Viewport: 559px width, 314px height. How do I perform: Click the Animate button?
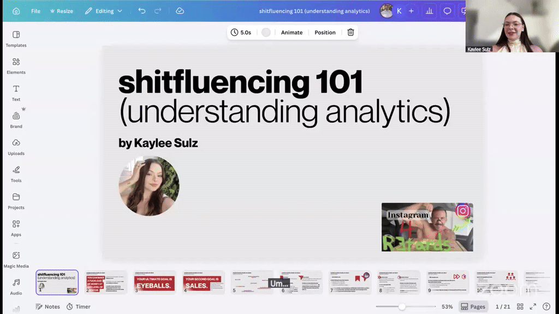(292, 32)
